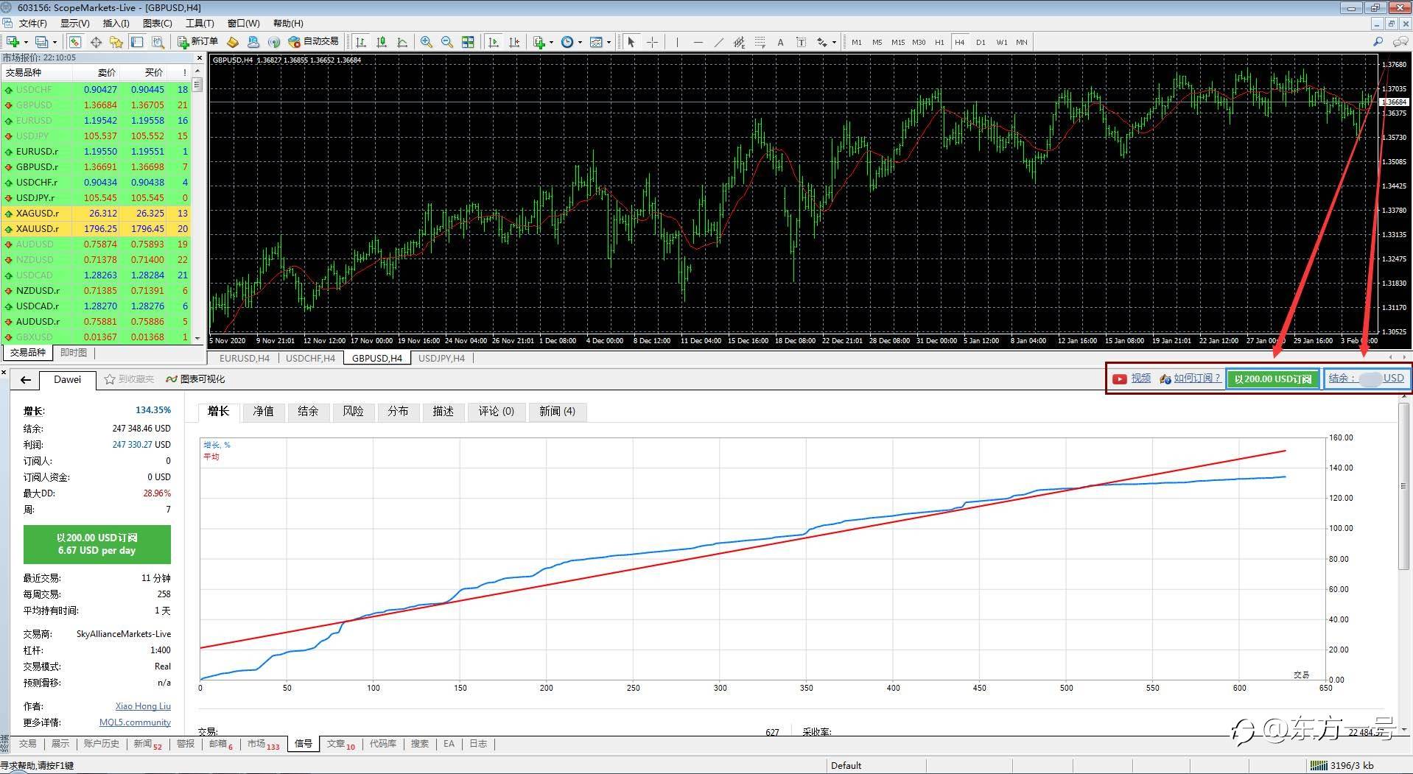This screenshot has width=1413, height=774.
Task: Tile chart windows
Action: tap(467, 42)
